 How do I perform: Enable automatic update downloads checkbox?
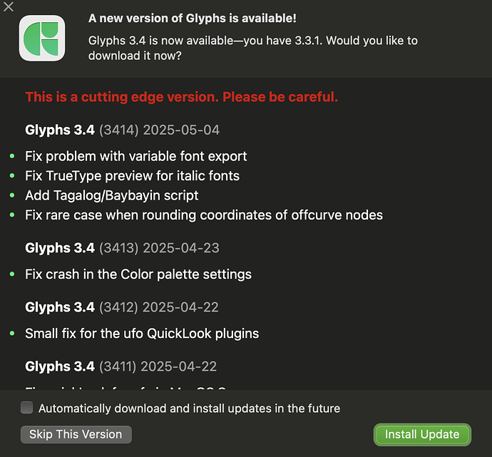27,408
